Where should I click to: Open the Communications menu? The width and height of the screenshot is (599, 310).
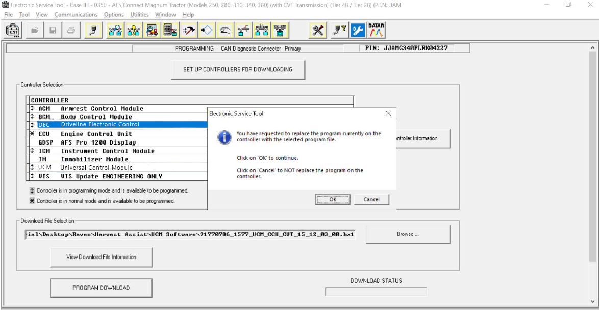tap(76, 14)
